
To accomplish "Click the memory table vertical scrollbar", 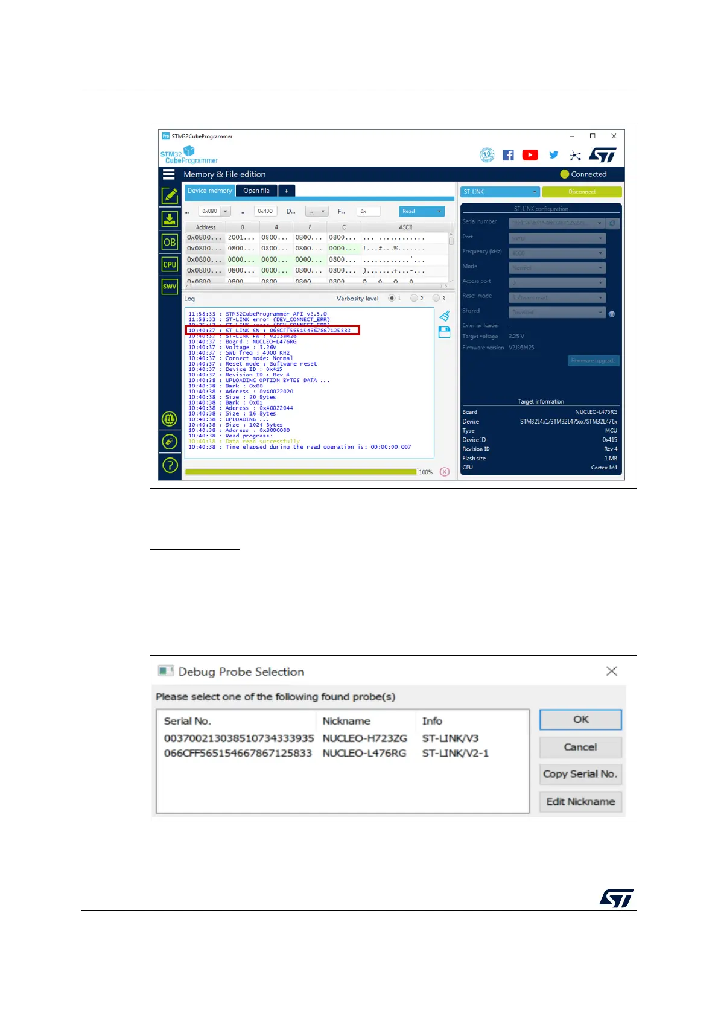I will (x=451, y=256).
